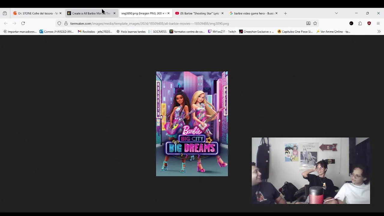This screenshot has width=384, height=216.
Task: Expand the list all tabs dropdown
Action: [x=336, y=13]
